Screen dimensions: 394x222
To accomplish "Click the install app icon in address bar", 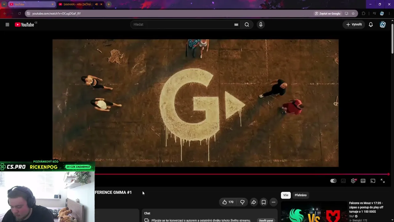I will click(347, 14).
